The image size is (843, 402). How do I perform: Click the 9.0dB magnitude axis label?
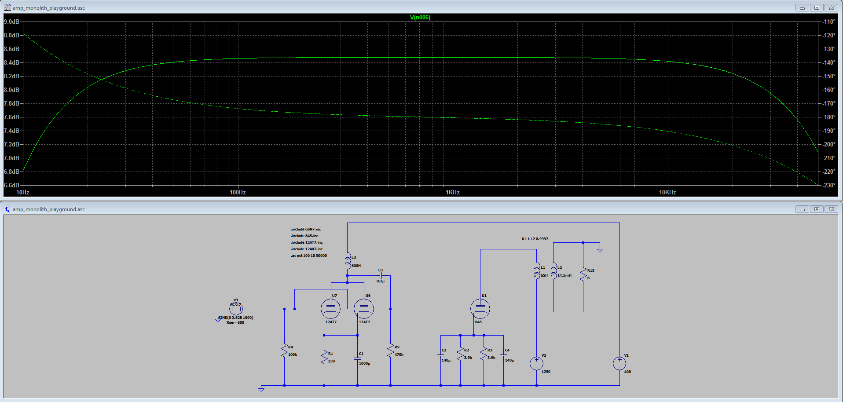(x=11, y=22)
